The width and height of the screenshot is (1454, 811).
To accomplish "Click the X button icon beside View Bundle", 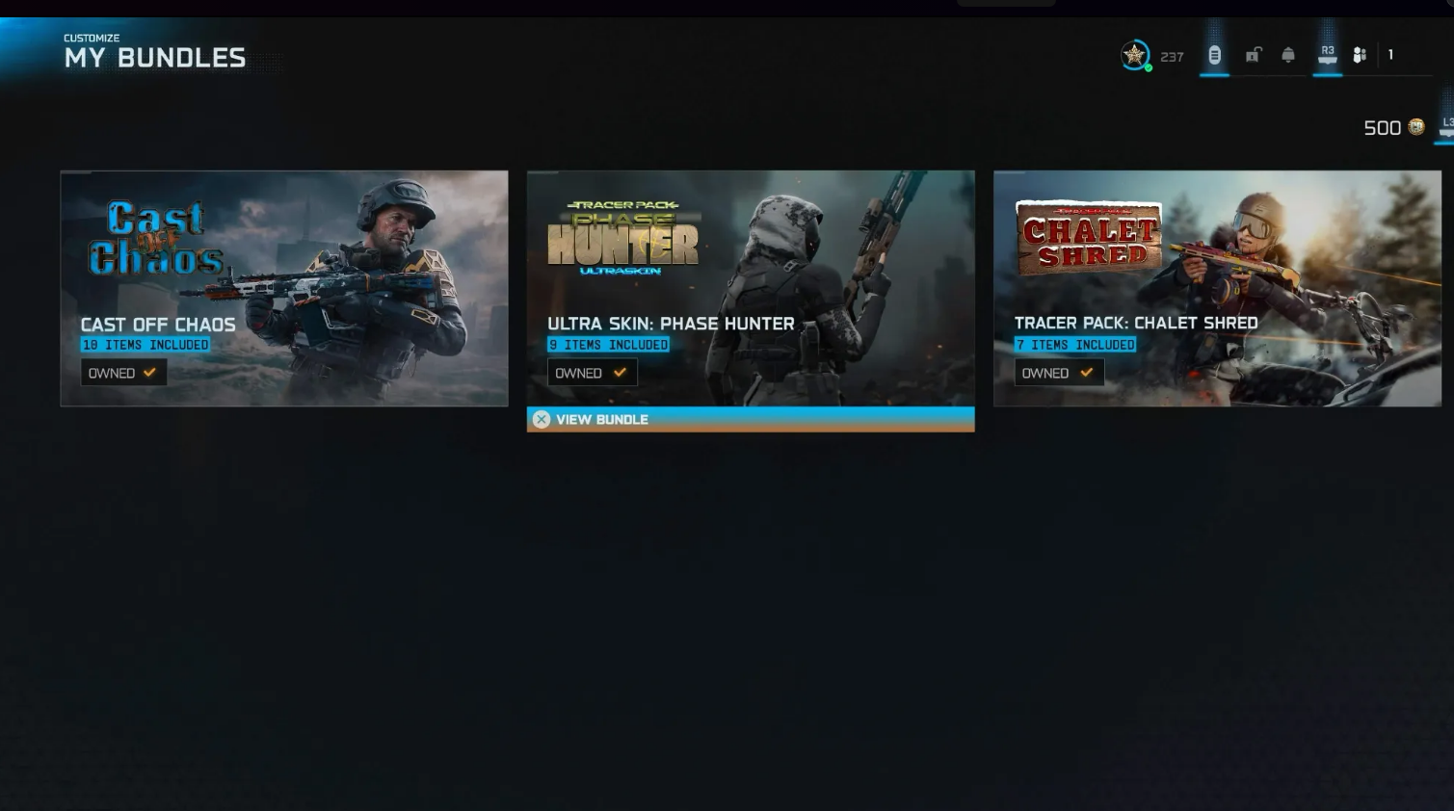I will (542, 419).
